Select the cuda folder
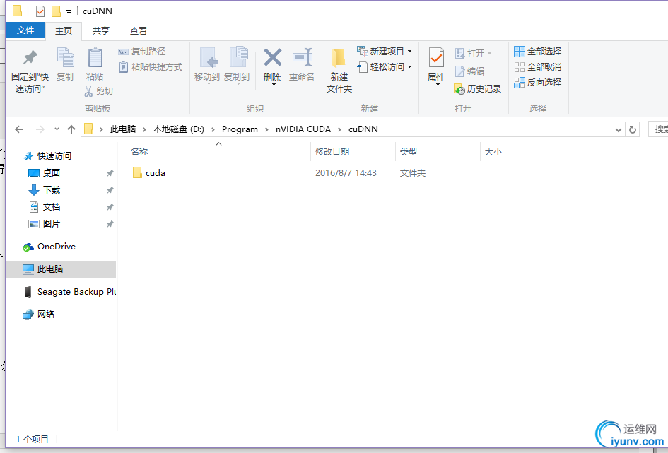 pyautogui.click(x=148, y=173)
